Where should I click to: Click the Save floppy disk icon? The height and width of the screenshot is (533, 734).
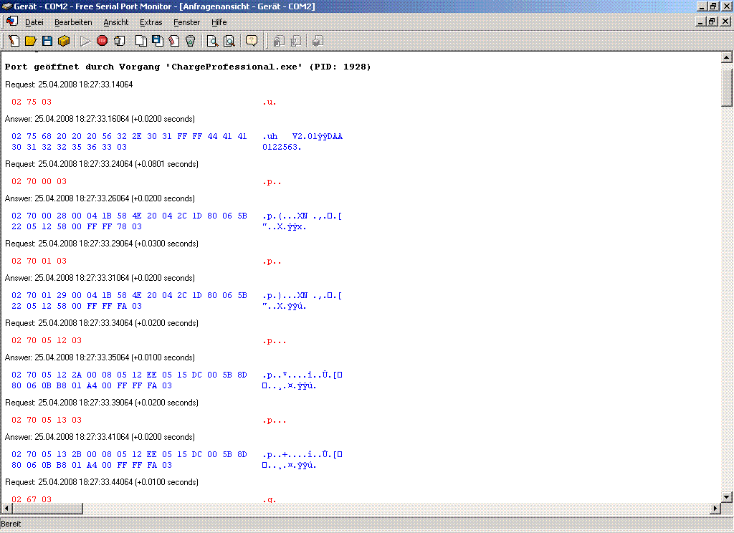[47, 41]
